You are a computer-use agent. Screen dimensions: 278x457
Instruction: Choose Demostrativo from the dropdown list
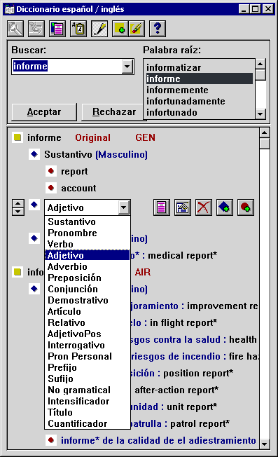[87, 300]
